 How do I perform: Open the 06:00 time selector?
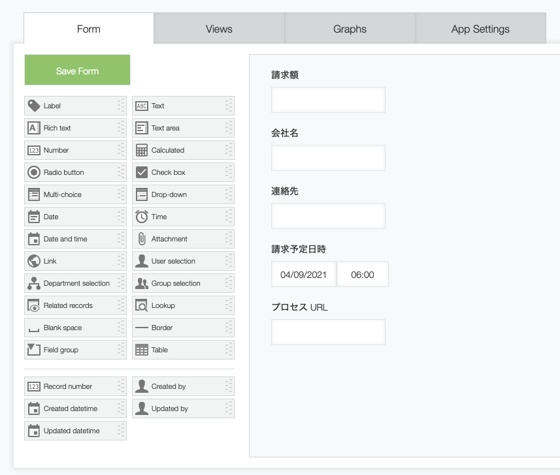(363, 274)
